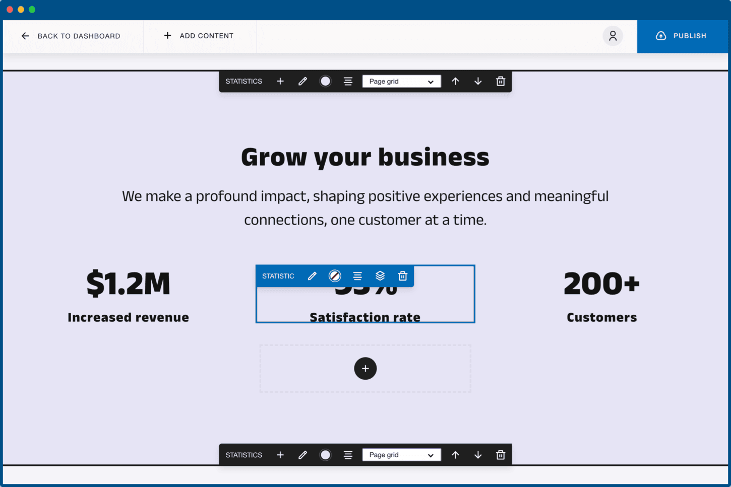Screen dimensions: 731x487
Task: Move section up from bottom Statistics toolbar
Action: [455, 455]
